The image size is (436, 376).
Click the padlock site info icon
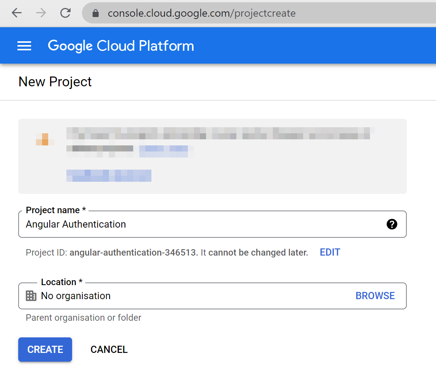coord(96,14)
